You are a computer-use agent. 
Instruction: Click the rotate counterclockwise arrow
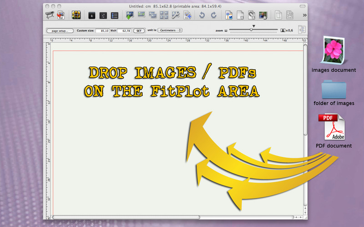click(x=202, y=15)
